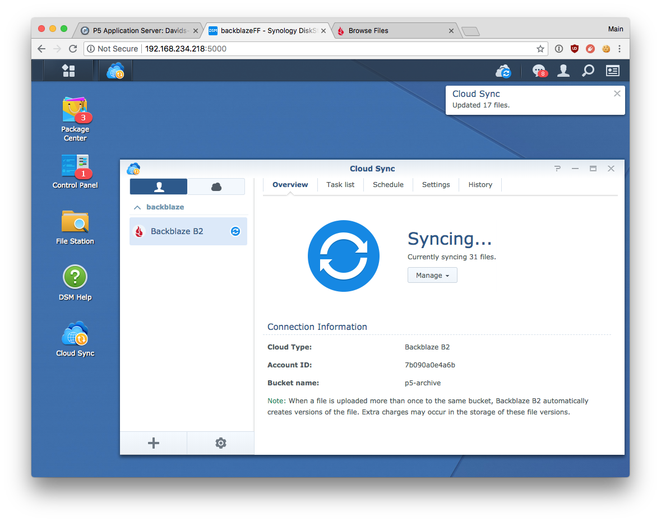Open the Cloud Sync status tray icon

503,71
